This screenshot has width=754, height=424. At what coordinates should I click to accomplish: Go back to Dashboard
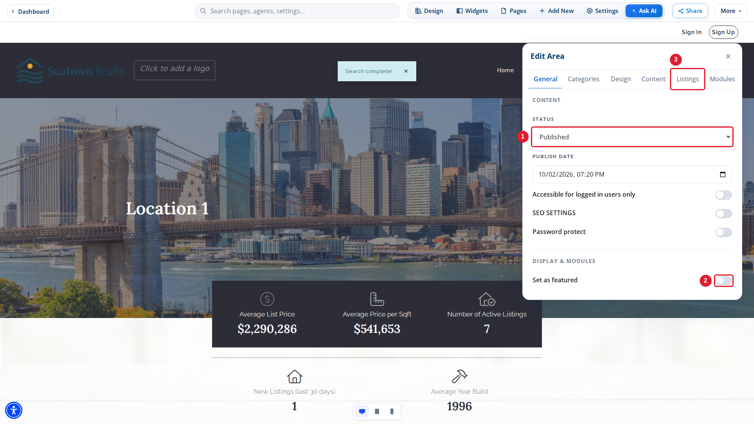click(30, 11)
